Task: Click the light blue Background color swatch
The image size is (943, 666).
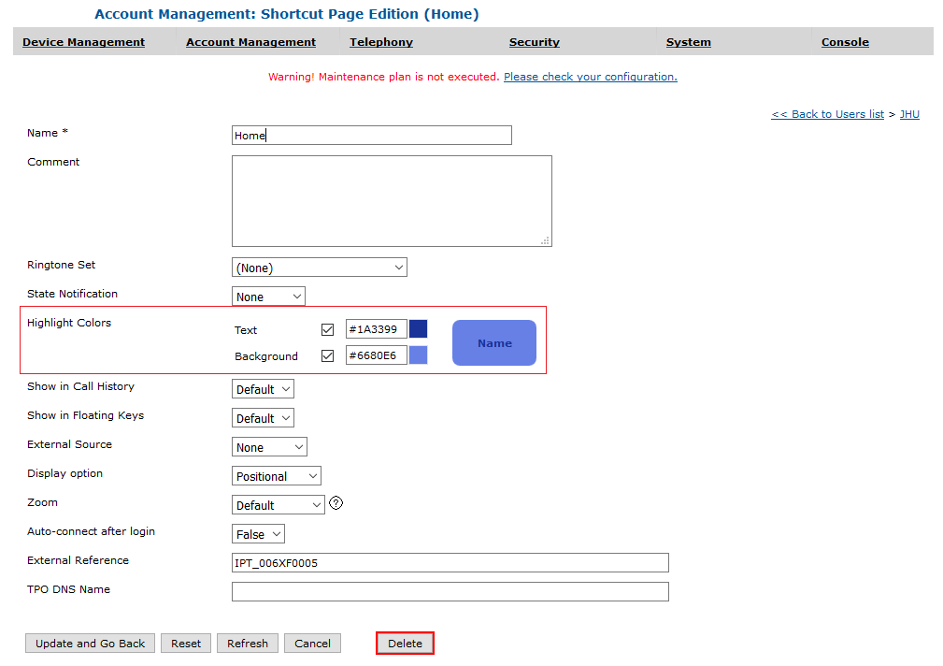Action: point(418,355)
